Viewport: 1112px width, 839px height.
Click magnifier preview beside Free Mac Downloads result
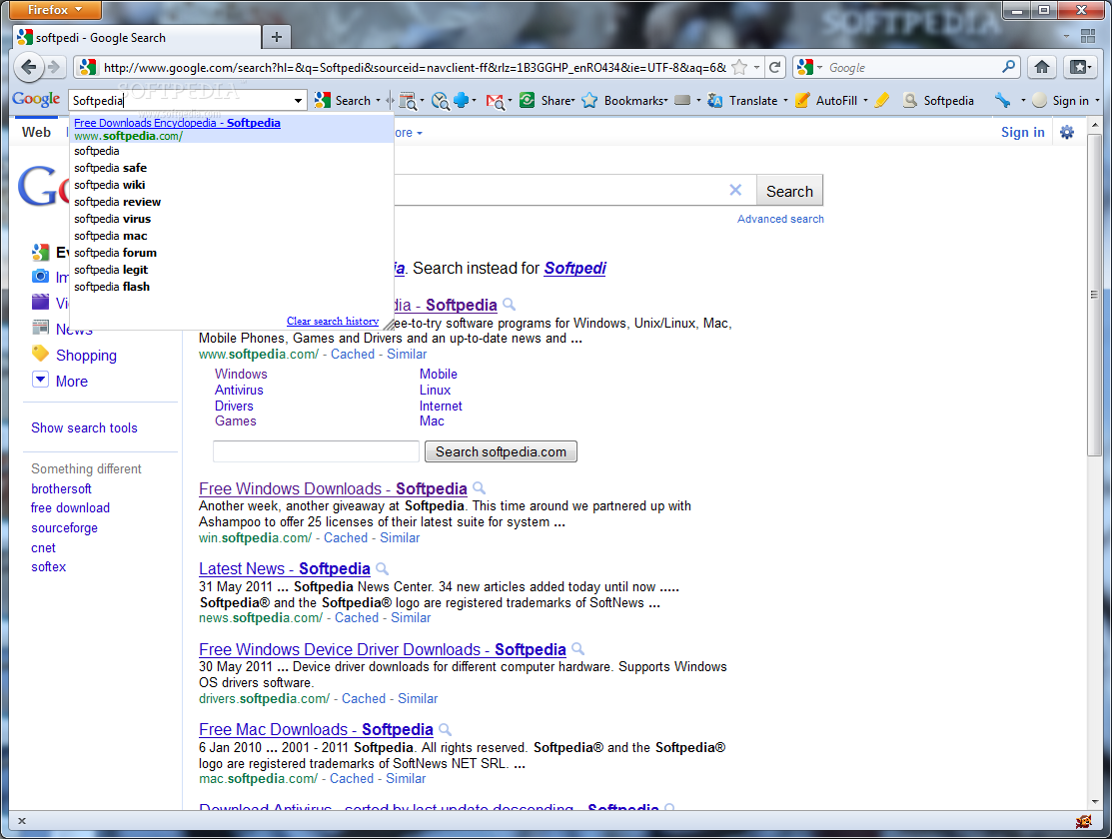[446, 729]
